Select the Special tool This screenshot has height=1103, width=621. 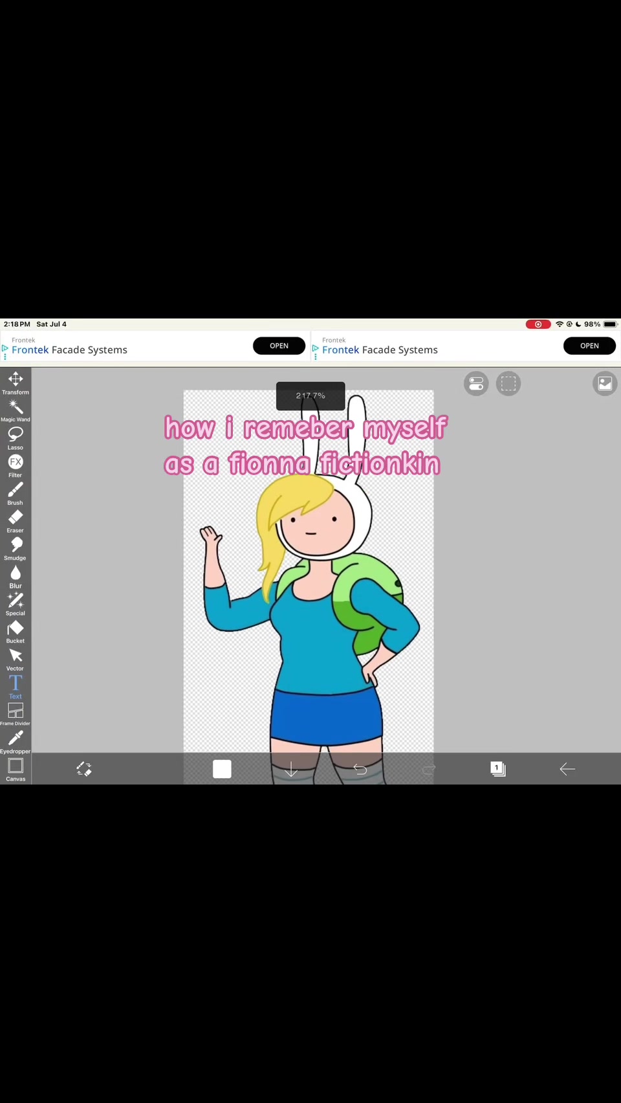(16, 604)
